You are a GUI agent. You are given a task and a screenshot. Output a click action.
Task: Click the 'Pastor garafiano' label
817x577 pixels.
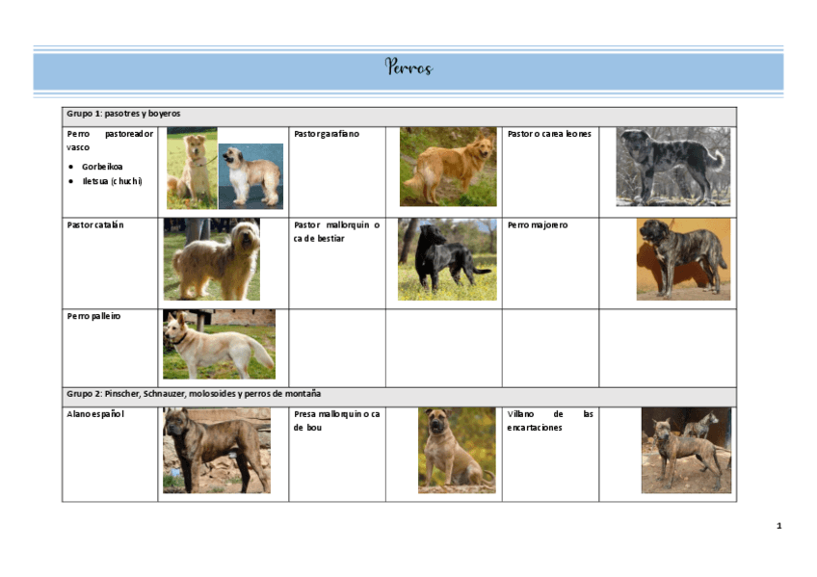coord(327,134)
